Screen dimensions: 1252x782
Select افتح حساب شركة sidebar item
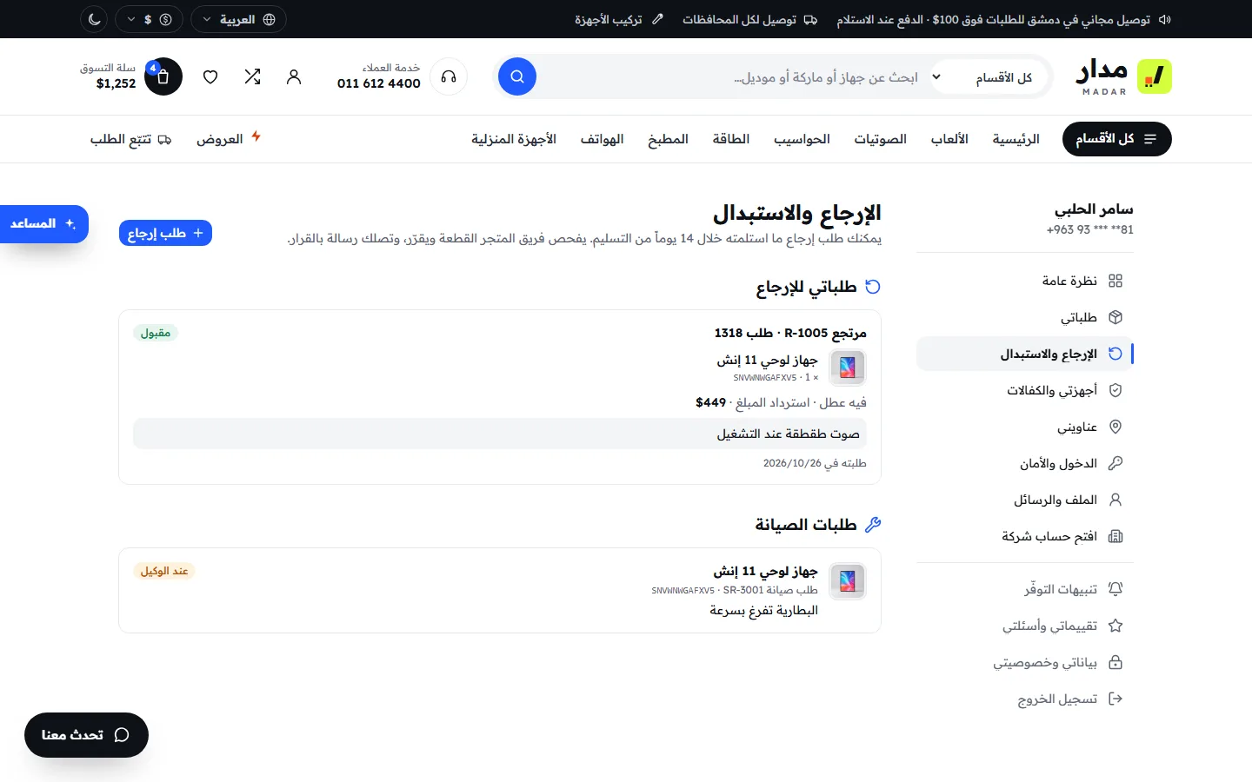(x=1024, y=536)
